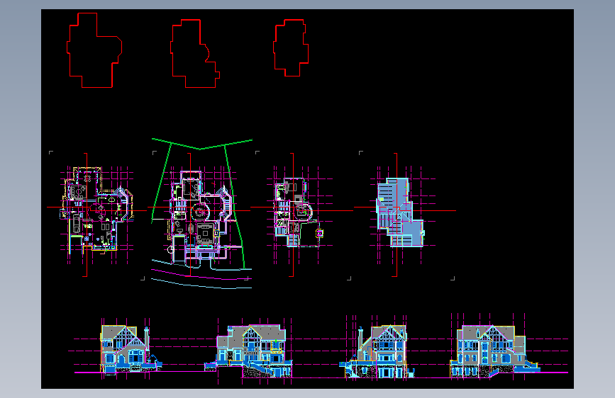This screenshot has height=398, width=615.
Task: Select the elevation with chimney on its left
Action: tap(377, 351)
